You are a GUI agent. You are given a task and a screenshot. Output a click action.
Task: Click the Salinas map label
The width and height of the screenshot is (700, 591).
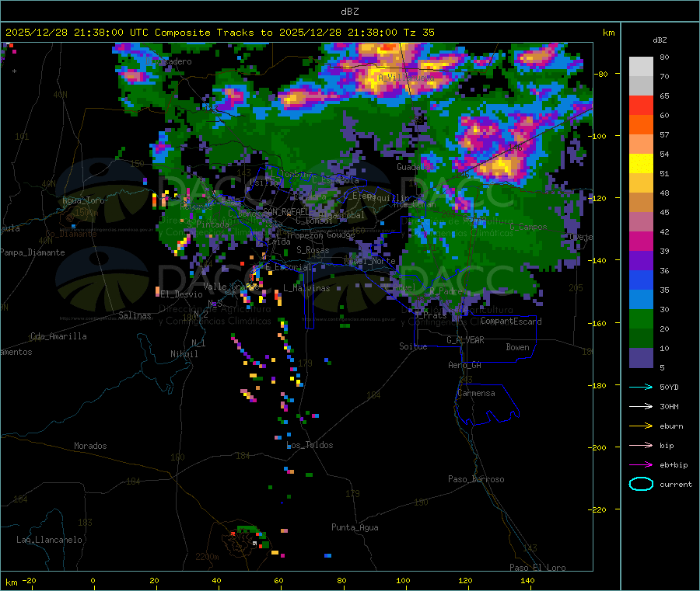point(135,315)
